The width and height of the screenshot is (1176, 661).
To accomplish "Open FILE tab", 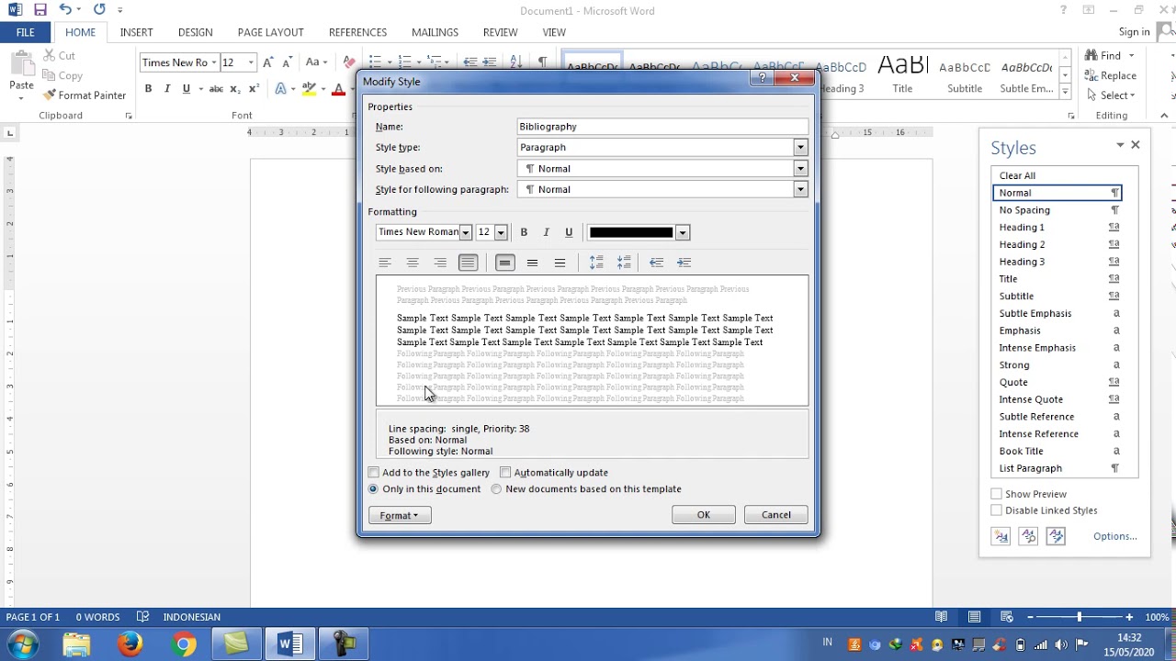I will tap(26, 32).
